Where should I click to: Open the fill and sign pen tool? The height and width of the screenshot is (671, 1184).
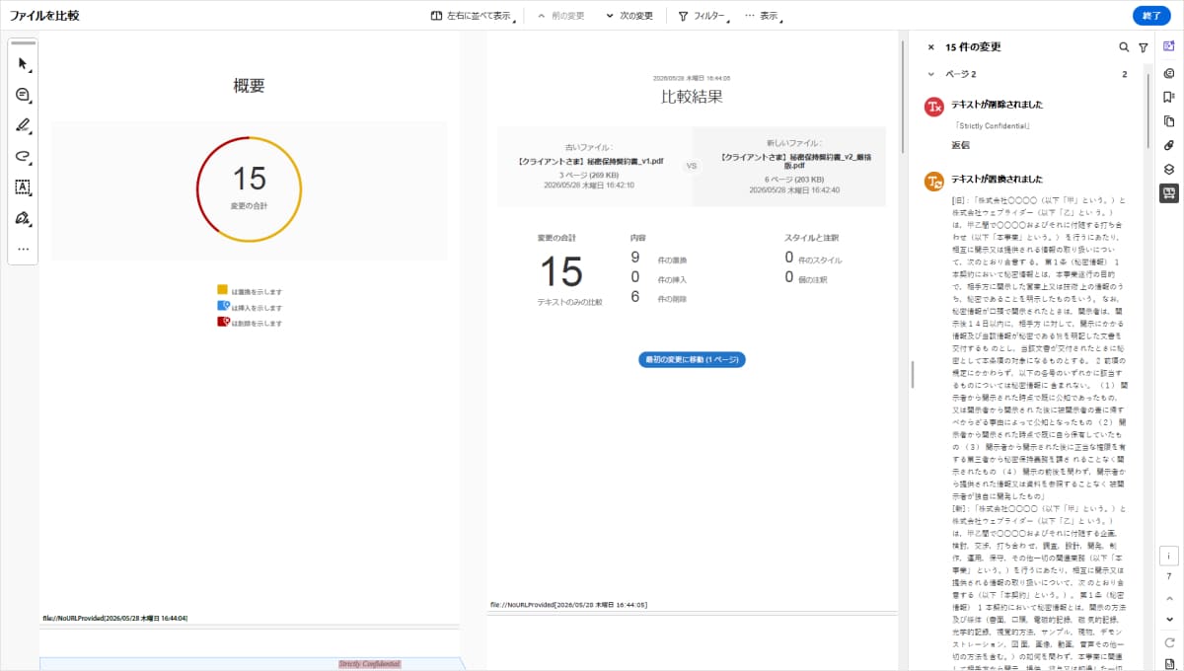pyautogui.click(x=23, y=217)
